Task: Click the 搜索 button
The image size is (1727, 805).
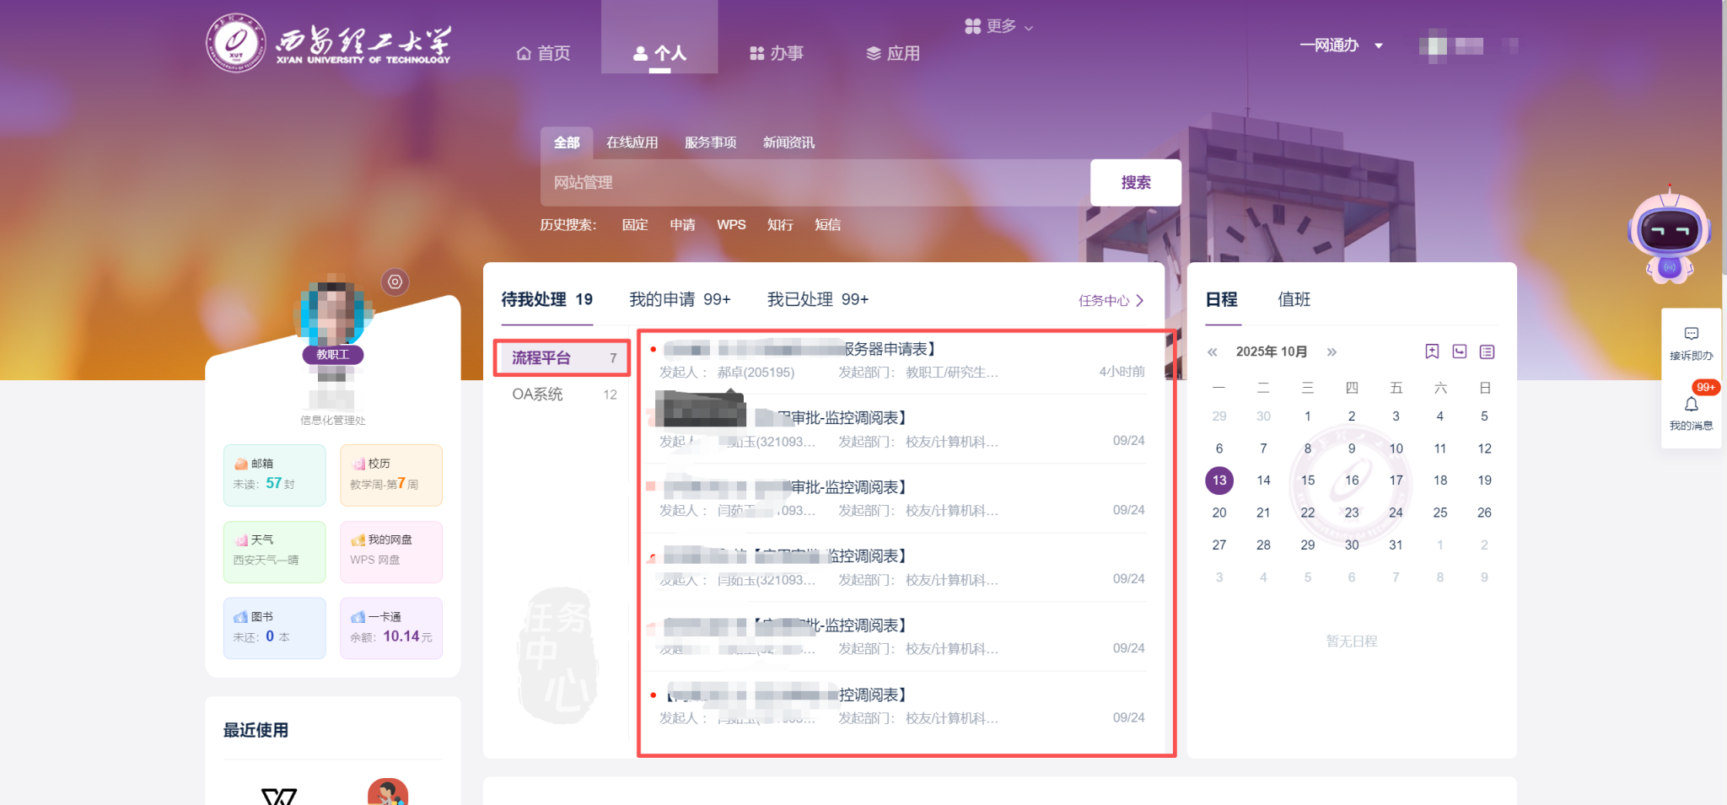Action: [1135, 182]
